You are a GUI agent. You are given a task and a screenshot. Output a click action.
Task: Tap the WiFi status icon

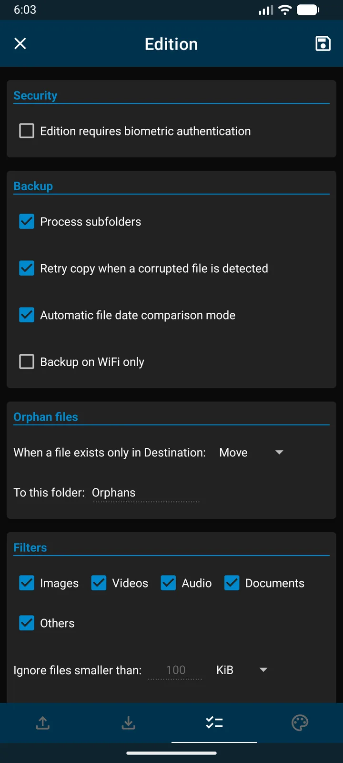(285, 10)
